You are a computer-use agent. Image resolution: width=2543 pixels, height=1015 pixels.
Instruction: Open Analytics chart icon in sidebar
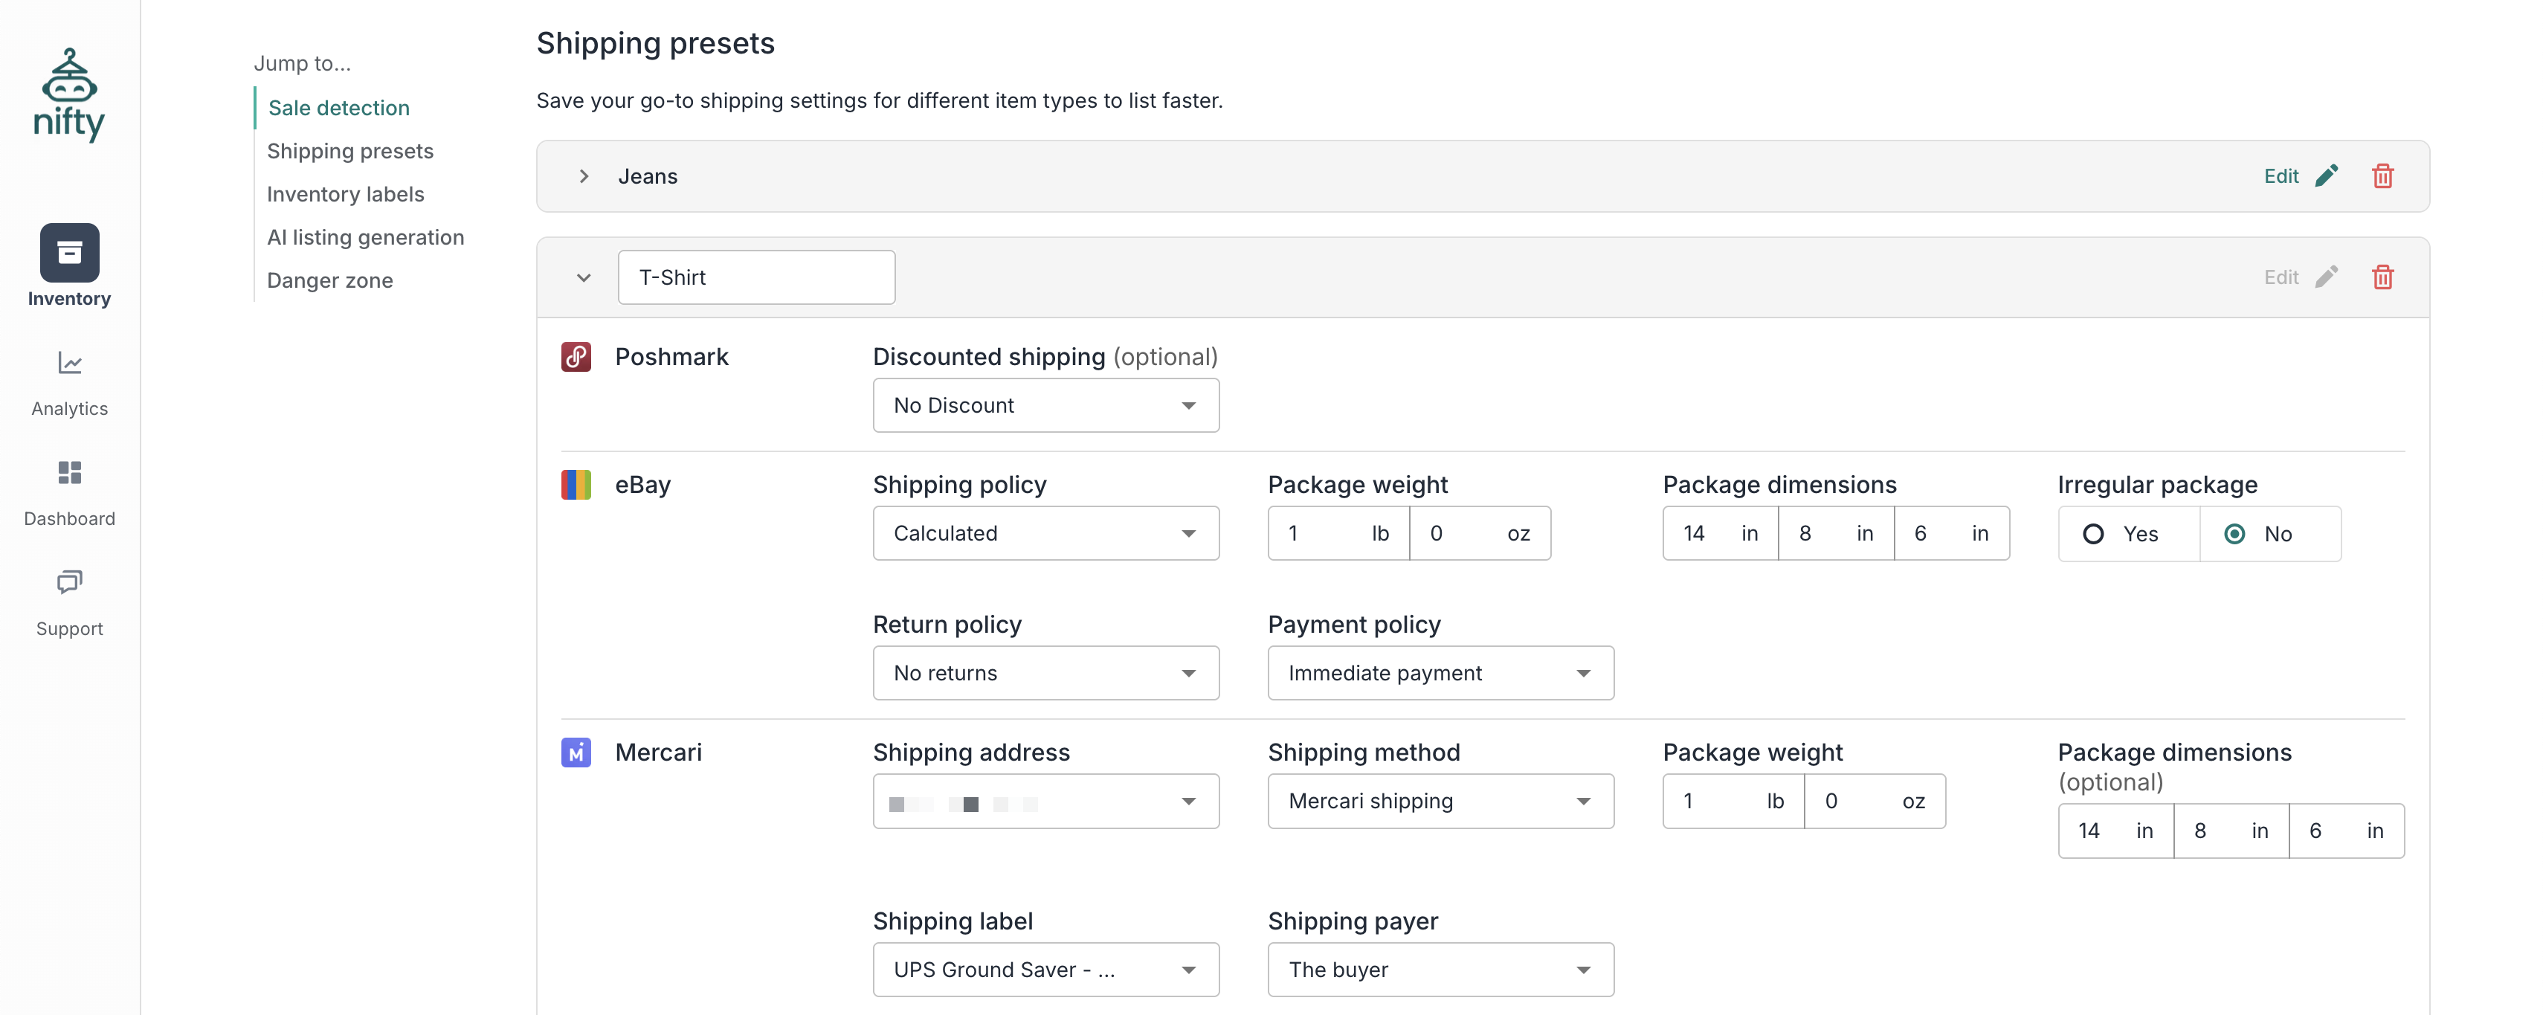click(x=69, y=364)
